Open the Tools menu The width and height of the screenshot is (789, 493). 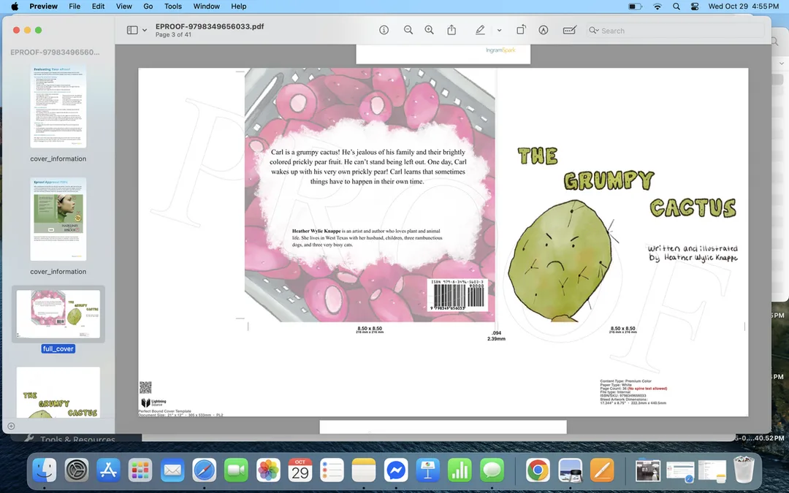[172, 6]
